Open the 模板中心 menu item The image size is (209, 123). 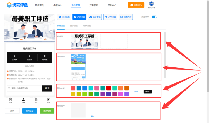click(57, 5)
